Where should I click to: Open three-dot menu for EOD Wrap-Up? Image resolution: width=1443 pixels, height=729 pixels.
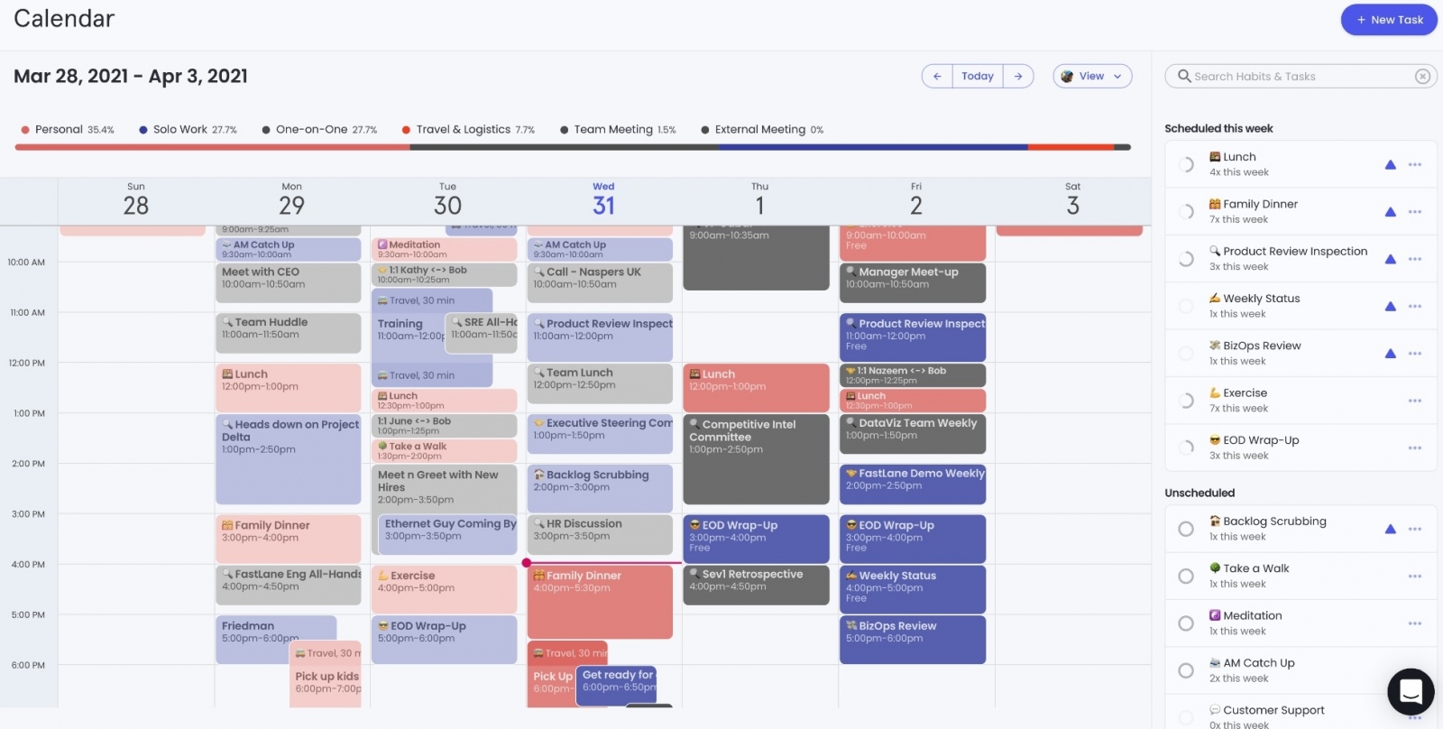tap(1415, 448)
